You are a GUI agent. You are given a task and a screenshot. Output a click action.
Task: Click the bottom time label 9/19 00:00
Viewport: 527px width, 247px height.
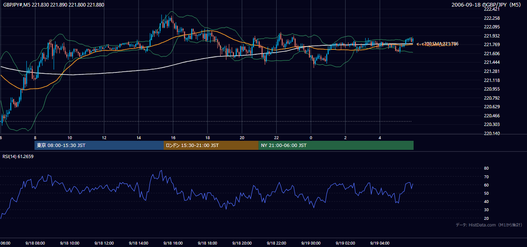[x=311, y=243]
